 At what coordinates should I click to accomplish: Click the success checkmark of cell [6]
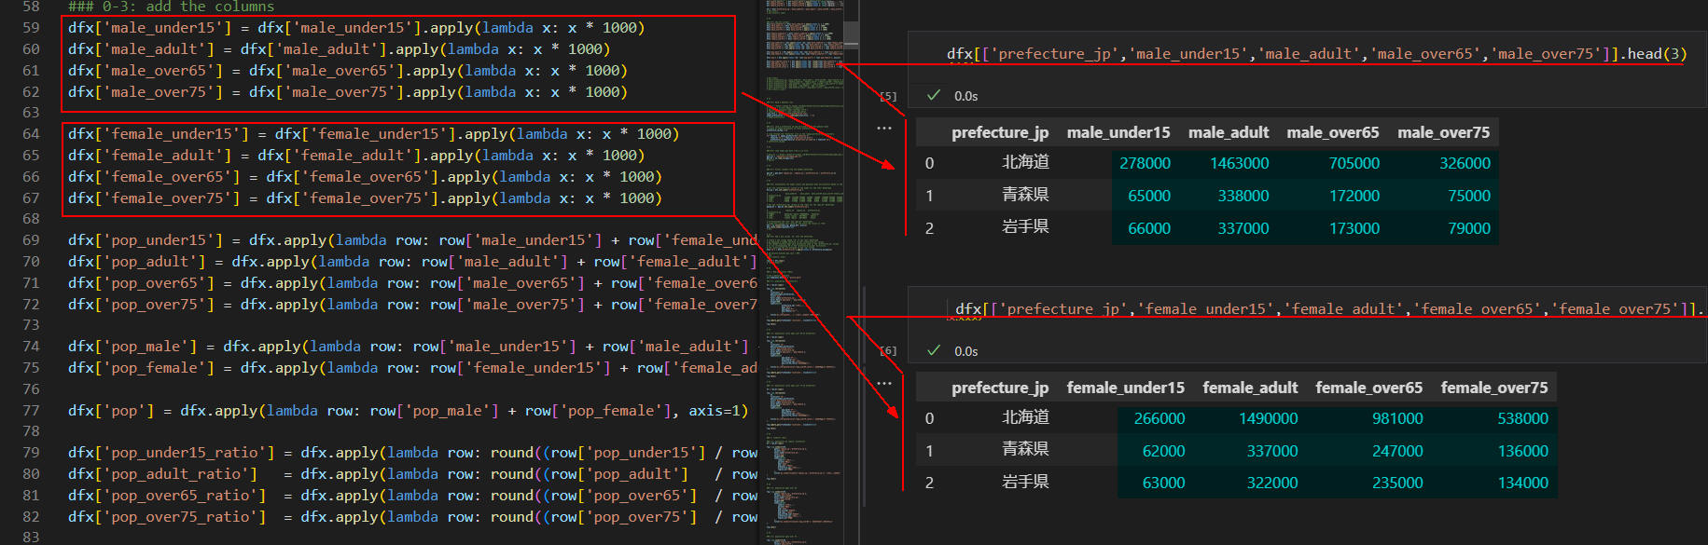(933, 350)
